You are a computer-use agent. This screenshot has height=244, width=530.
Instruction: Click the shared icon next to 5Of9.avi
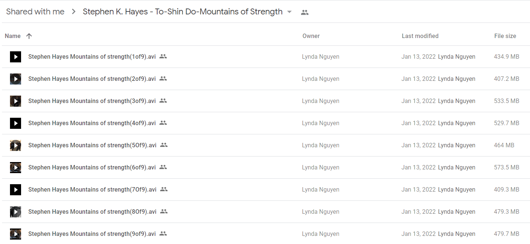point(164,145)
